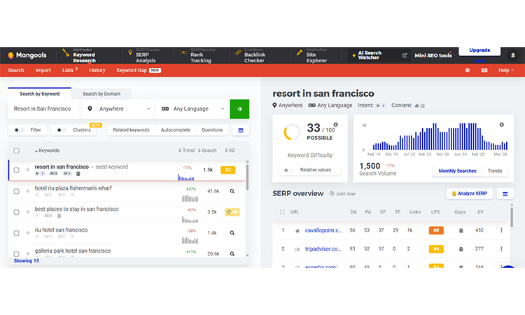Open the Mangools logo home
Image resolution: width=525 pixels, height=315 pixels.
[x=27, y=55]
